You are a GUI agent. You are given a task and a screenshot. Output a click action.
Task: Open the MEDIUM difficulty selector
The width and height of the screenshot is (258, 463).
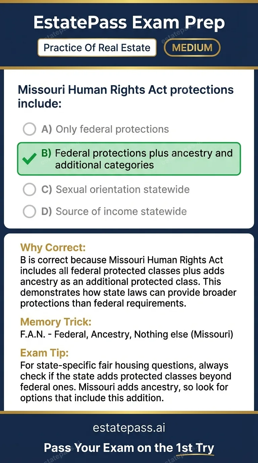click(x=192, y=47)
